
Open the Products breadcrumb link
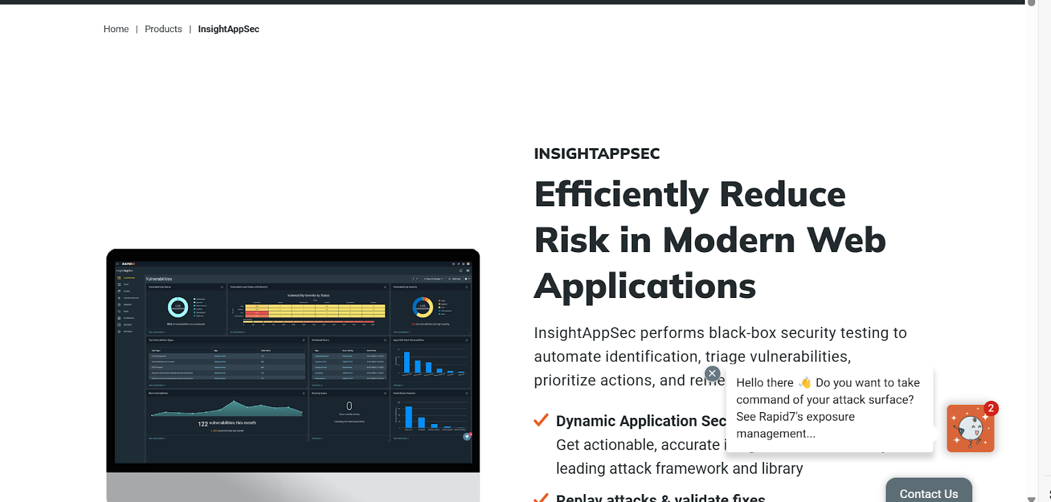163,29
